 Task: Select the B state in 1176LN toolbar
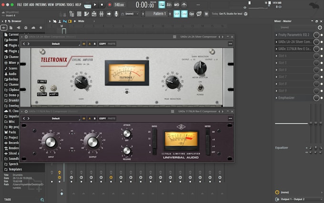pos(95,118)
